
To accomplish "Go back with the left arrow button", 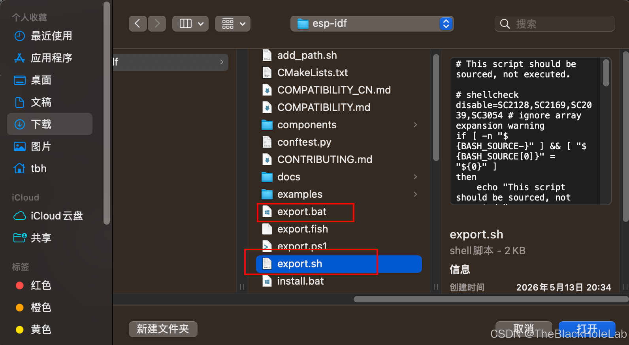I will click(137, 24).
